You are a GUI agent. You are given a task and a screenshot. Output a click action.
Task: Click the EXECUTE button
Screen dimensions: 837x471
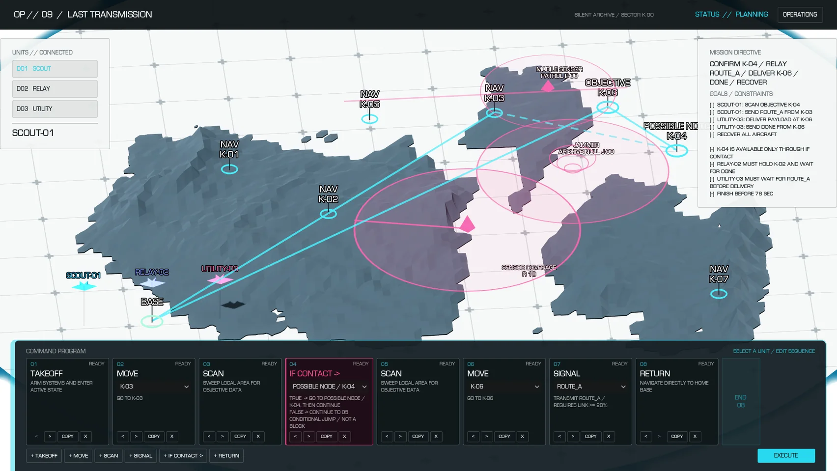(786, 455)
